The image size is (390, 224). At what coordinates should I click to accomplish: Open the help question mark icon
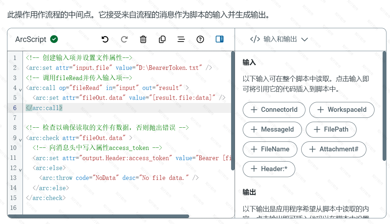200,39
